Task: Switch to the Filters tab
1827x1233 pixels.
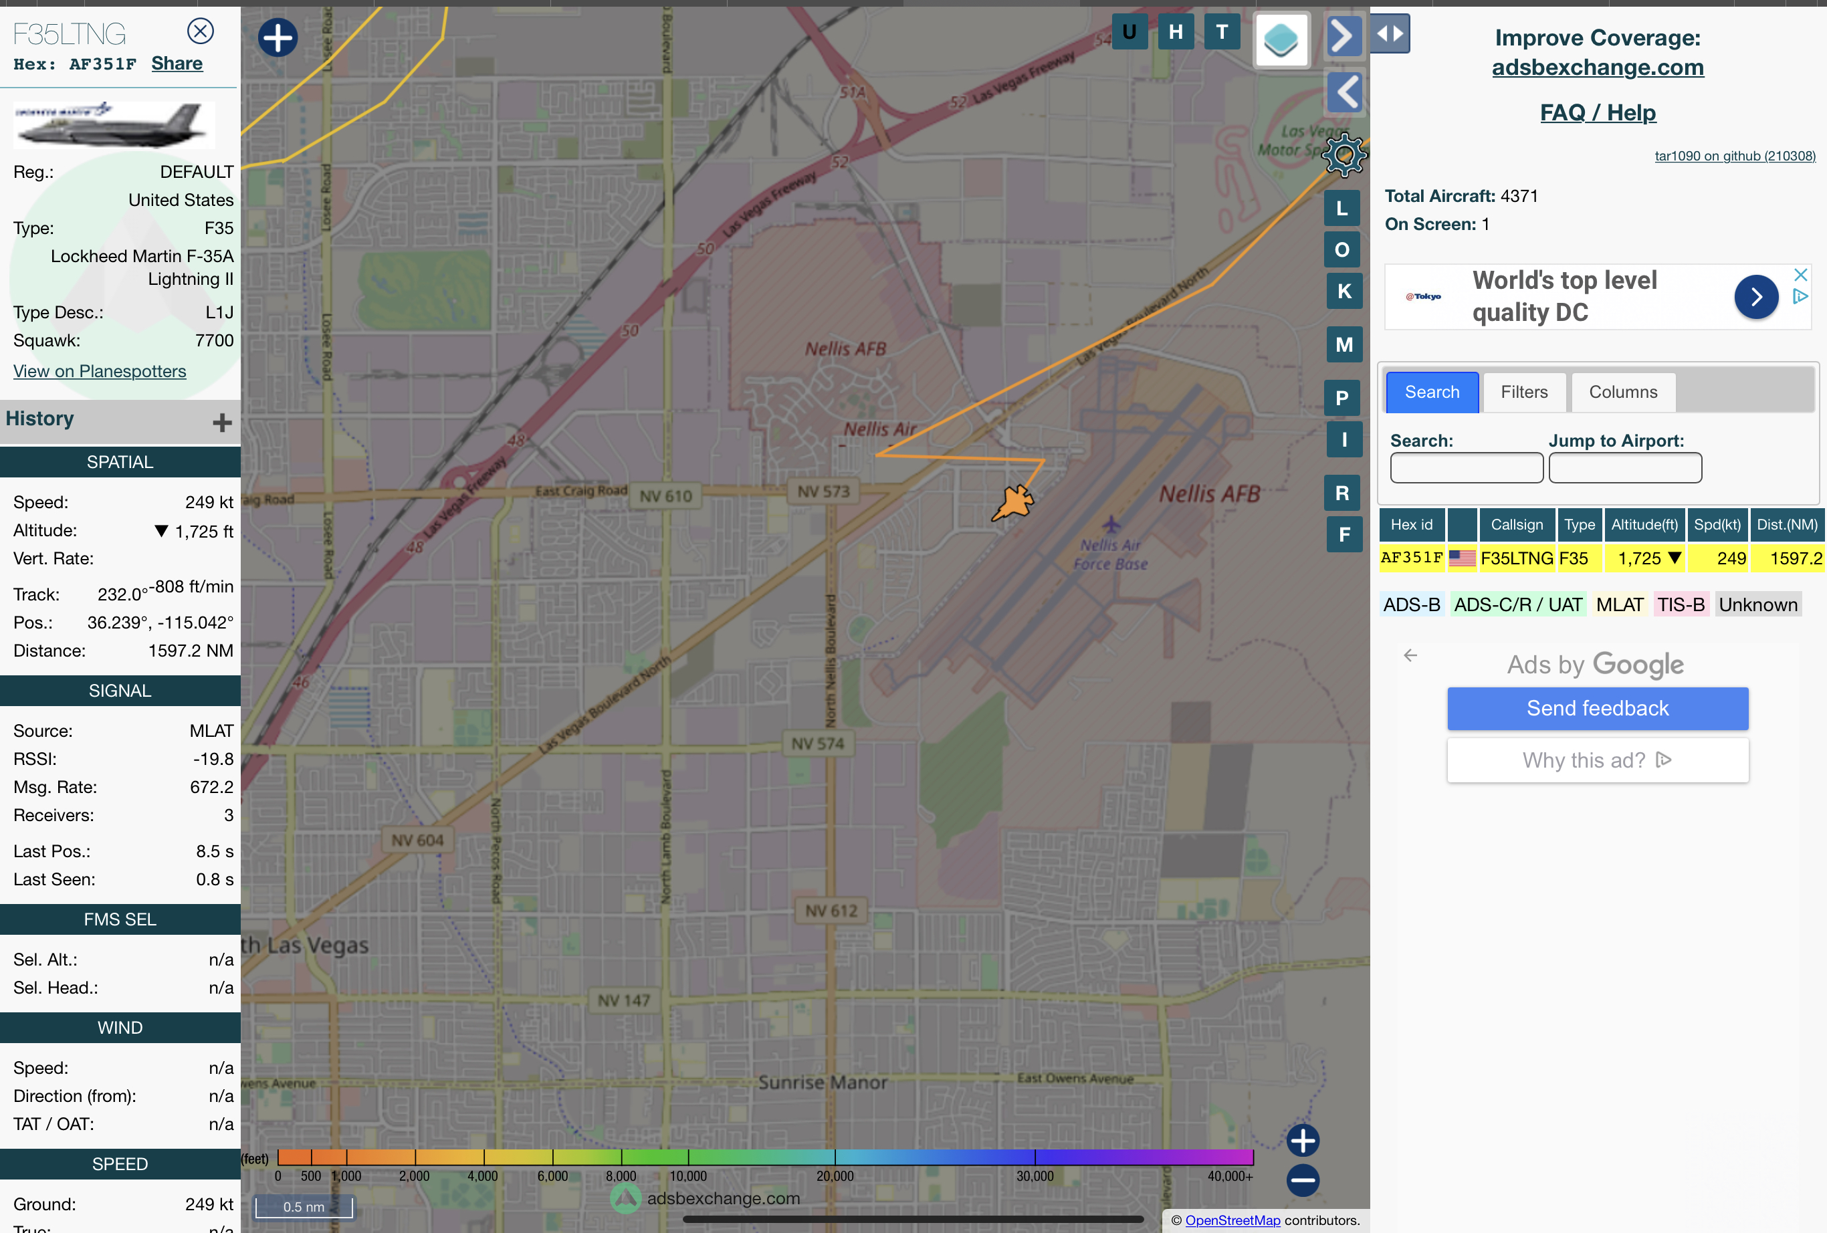Action: coord(1523,392)
